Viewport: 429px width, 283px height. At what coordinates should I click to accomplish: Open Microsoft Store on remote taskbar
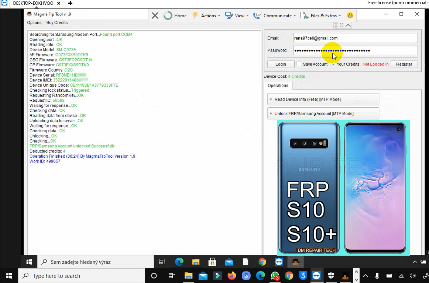212,262
